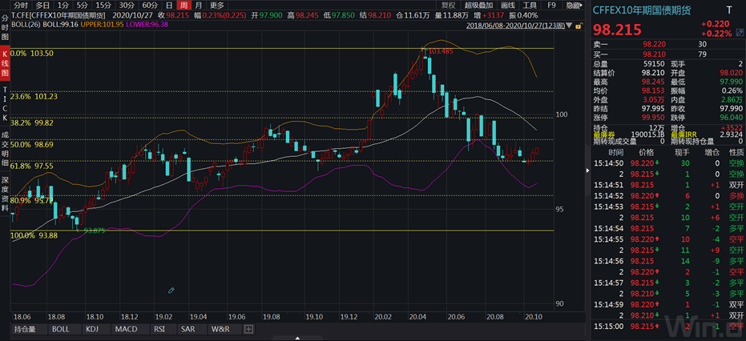Viewport: 746px width, 341px height.
Task: Show the W&R indicator tab
Action: [x=220, y=329]
